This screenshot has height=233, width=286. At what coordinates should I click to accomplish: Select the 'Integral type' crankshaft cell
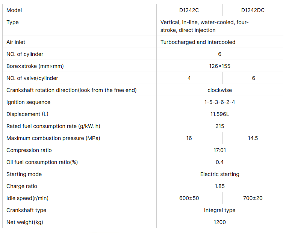219,210
